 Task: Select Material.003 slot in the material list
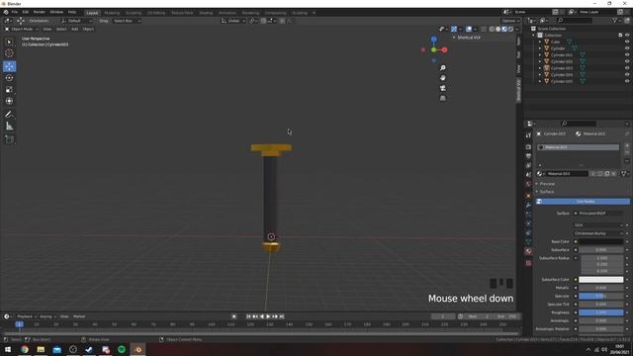click(x=578, y=147)
